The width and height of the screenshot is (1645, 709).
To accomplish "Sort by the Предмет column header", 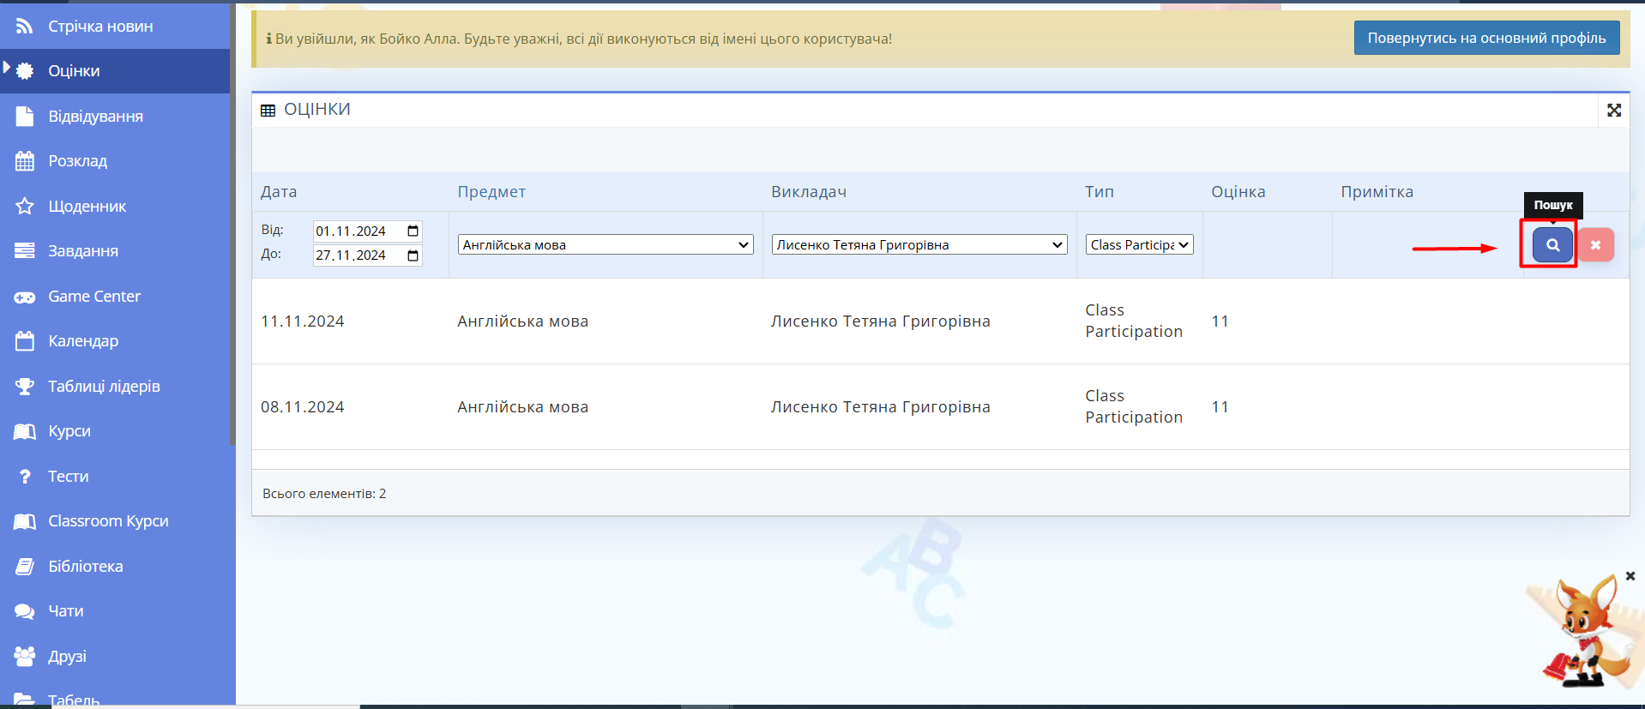I will click(491, 192).
